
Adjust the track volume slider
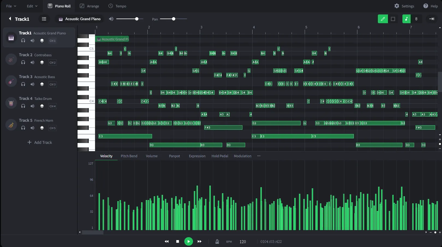point(130,19)
